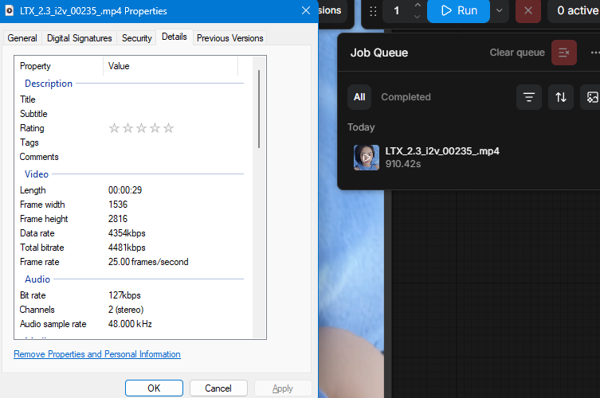This screenshot has width=600, height=398.
Task: Click the 910.42s job duration
Action: coord(403,164)
